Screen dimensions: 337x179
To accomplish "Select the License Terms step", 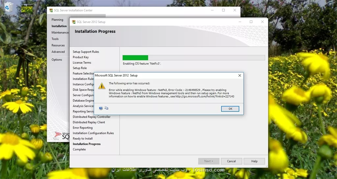I will coord(82,63).
